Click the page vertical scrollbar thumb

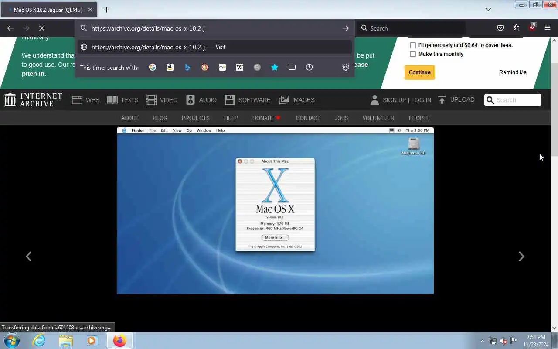[555, 109]
